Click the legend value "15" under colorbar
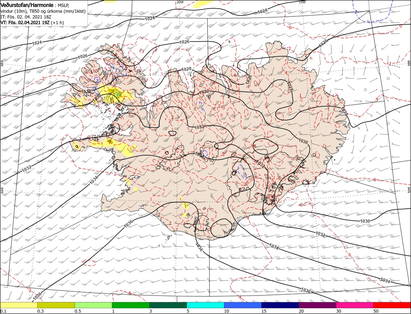 [x=264, y=311]
